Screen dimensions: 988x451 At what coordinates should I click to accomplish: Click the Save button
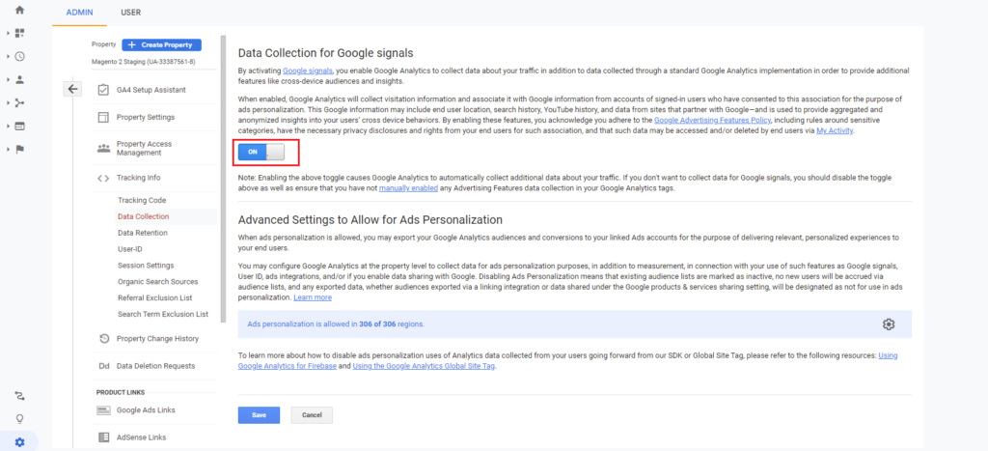click(259, 415)
